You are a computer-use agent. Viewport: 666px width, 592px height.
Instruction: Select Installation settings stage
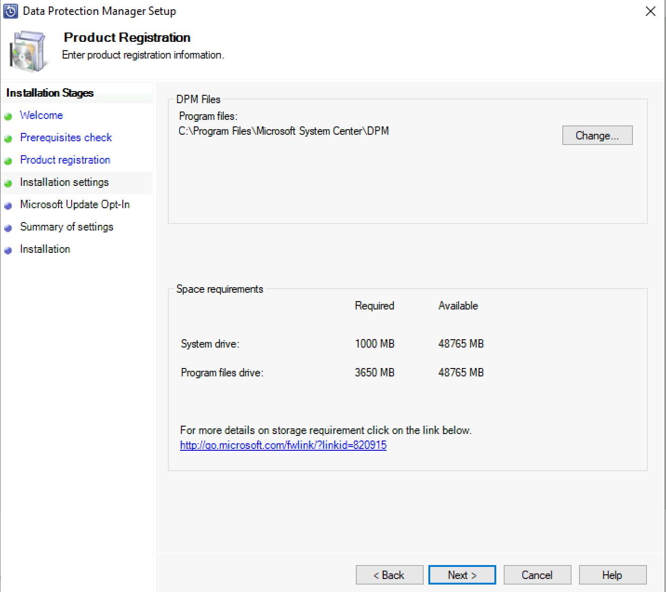(x=64, y=182)
